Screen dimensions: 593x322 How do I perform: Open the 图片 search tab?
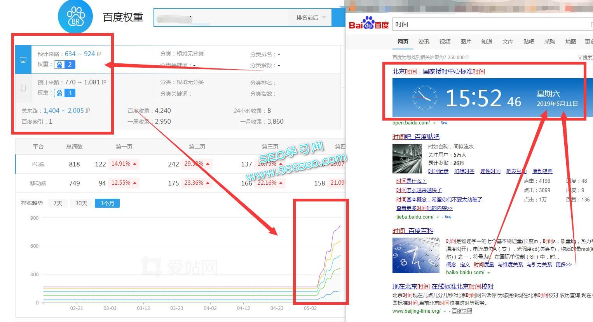[x=466, y=42]
